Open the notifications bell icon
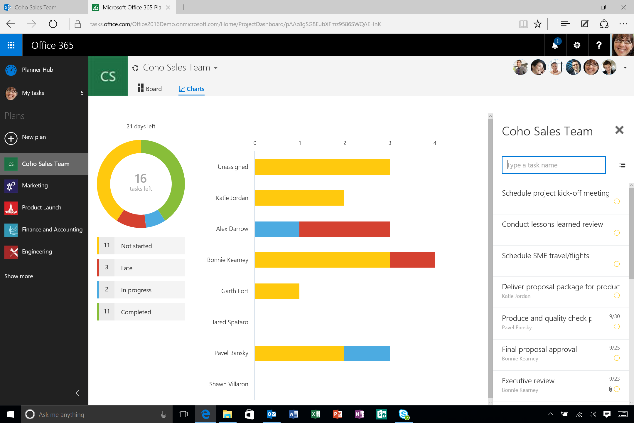The image size is (634, 423). (555, 45)
